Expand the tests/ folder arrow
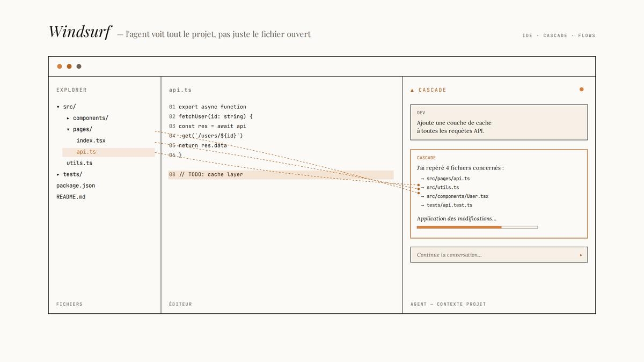 tap(58, 174)
